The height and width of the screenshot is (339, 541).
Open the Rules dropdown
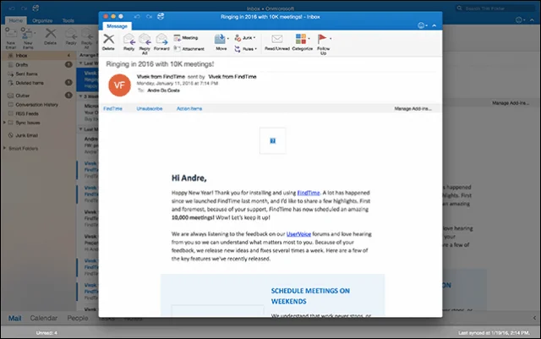[246, 49]
